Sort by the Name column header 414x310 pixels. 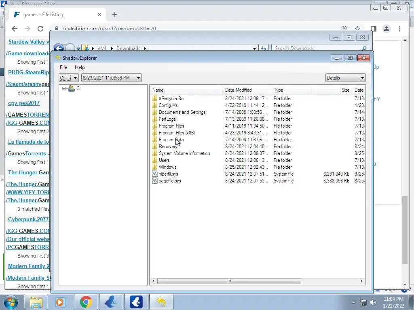click(186, 90)
